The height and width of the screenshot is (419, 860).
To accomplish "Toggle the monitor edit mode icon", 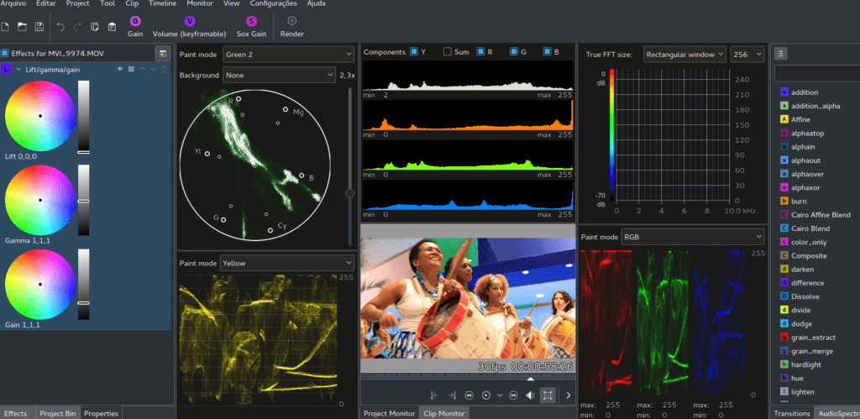I will pos(548,395).
